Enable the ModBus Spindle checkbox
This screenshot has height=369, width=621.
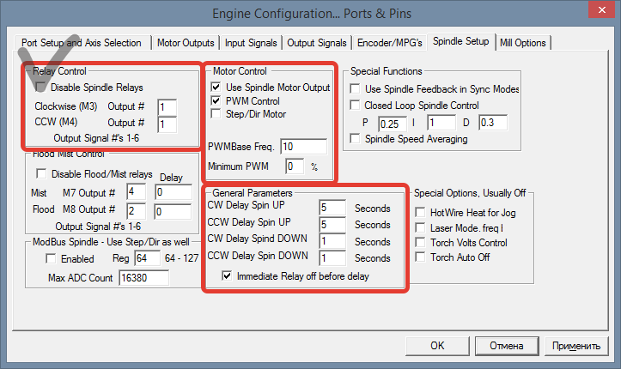pos(51,258)
